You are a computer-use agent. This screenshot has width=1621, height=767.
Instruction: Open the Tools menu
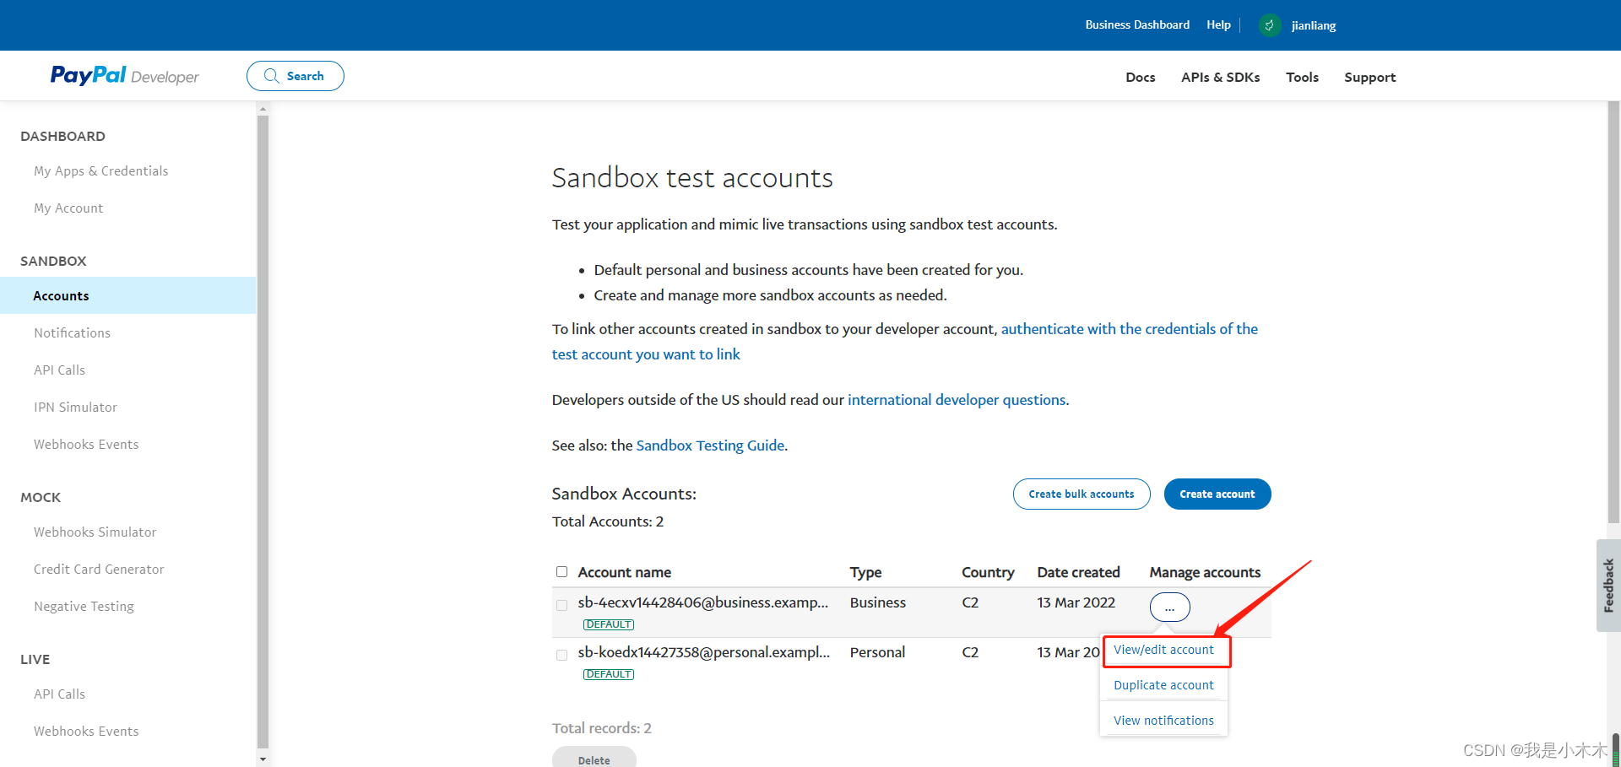click(1302, 77)
